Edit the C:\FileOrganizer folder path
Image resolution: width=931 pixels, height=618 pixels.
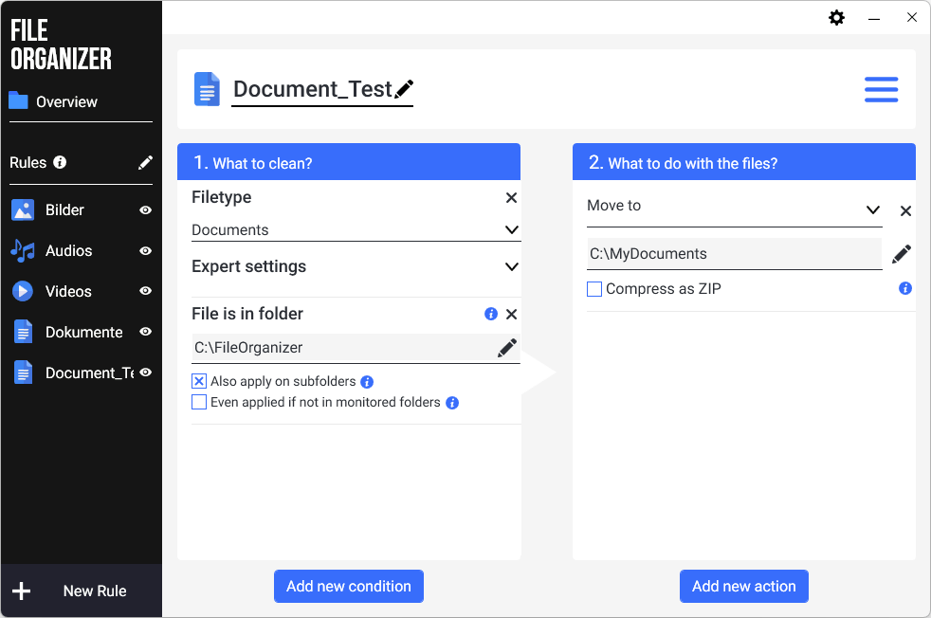pyautogui.click(x=507, y=347)
